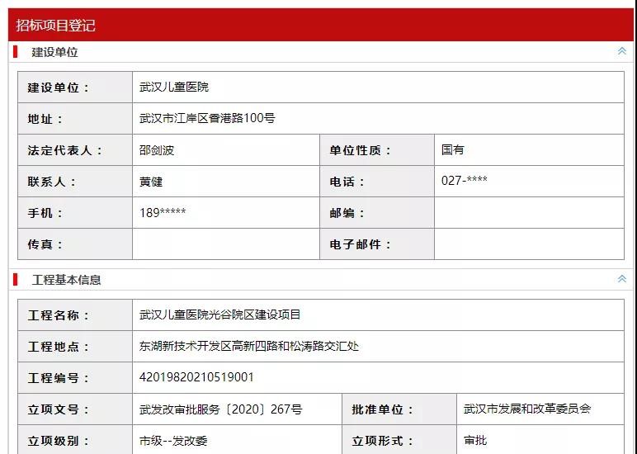Click the 电子邮件： field label

(361, 244)
